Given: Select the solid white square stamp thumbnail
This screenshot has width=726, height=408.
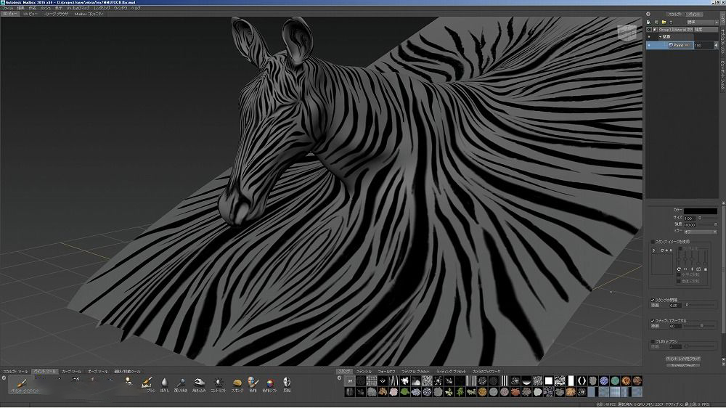Looking at the screenshot, I should (549, 380).
